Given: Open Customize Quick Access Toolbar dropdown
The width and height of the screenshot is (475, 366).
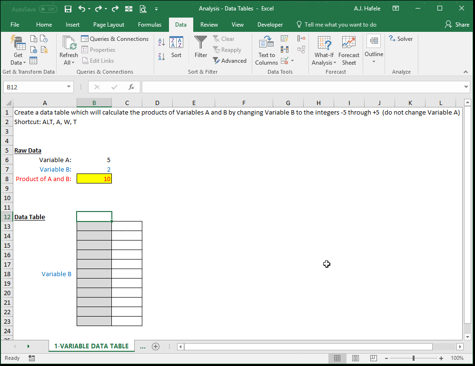Looking at the screenshot, I should click(156, 9).
